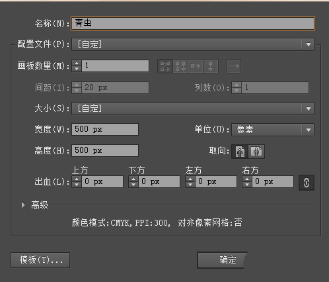Choose landscape orientation icon
Viewport: 329px width, 282px height.
point(256,152)
